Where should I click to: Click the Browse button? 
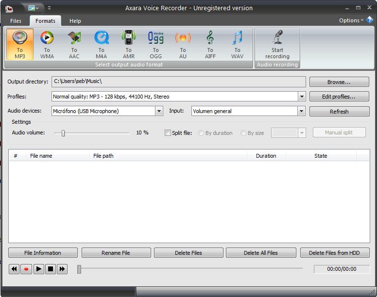[x=339, y=82]
